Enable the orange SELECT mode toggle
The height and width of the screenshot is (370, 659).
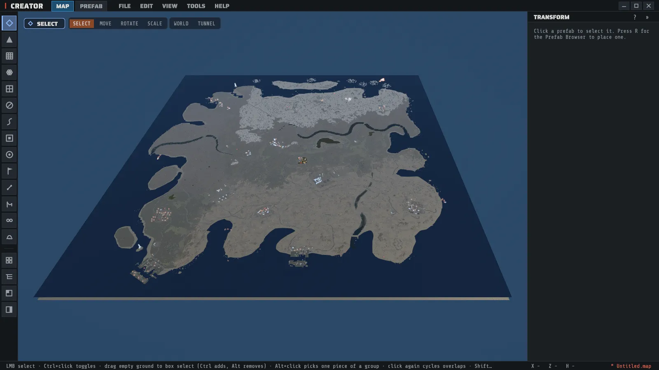coord(82,23)
